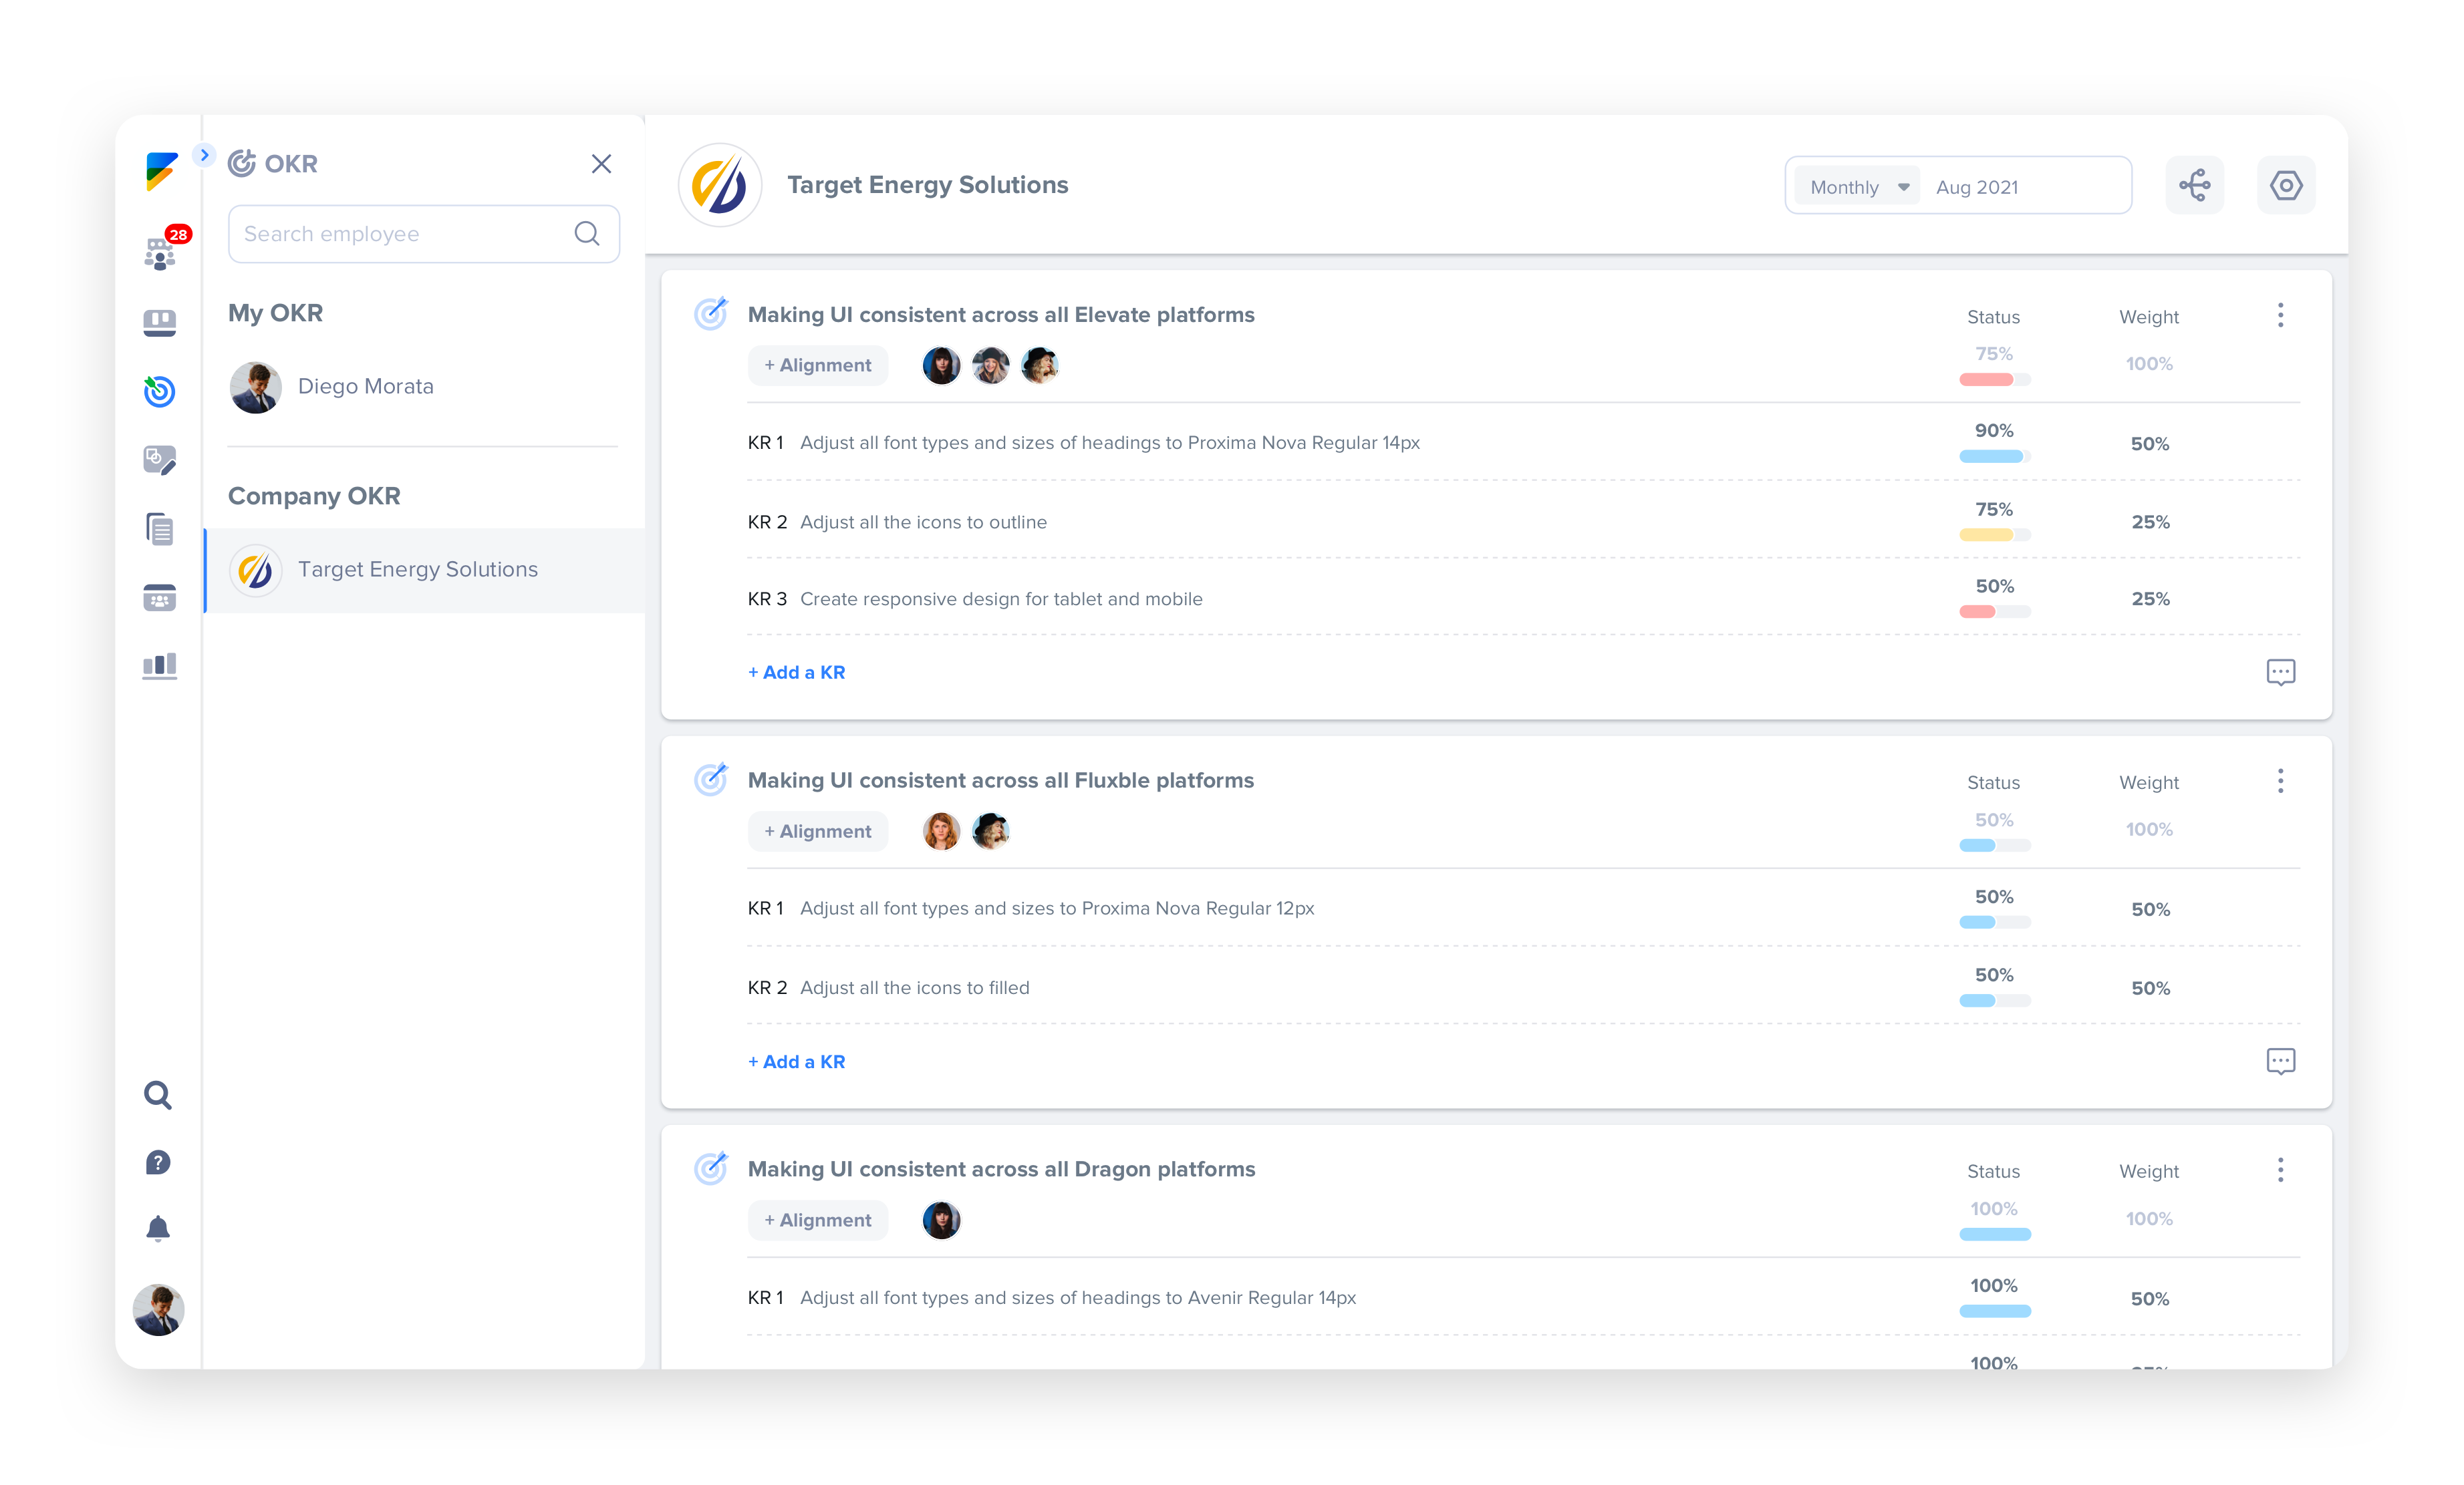Screen dimensions: 2464x1485
Task: Open objective title 'Making UI consistent across all Fluxble platforms'
Action: point(1001,780)
